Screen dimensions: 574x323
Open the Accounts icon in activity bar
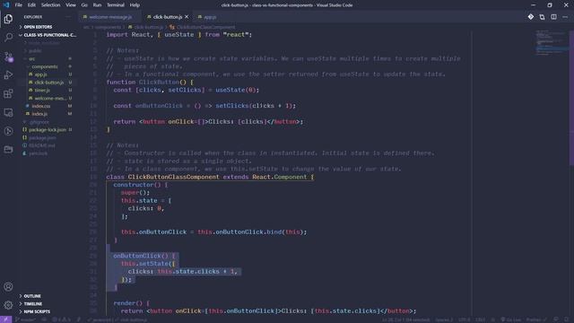tap(8, 286)
